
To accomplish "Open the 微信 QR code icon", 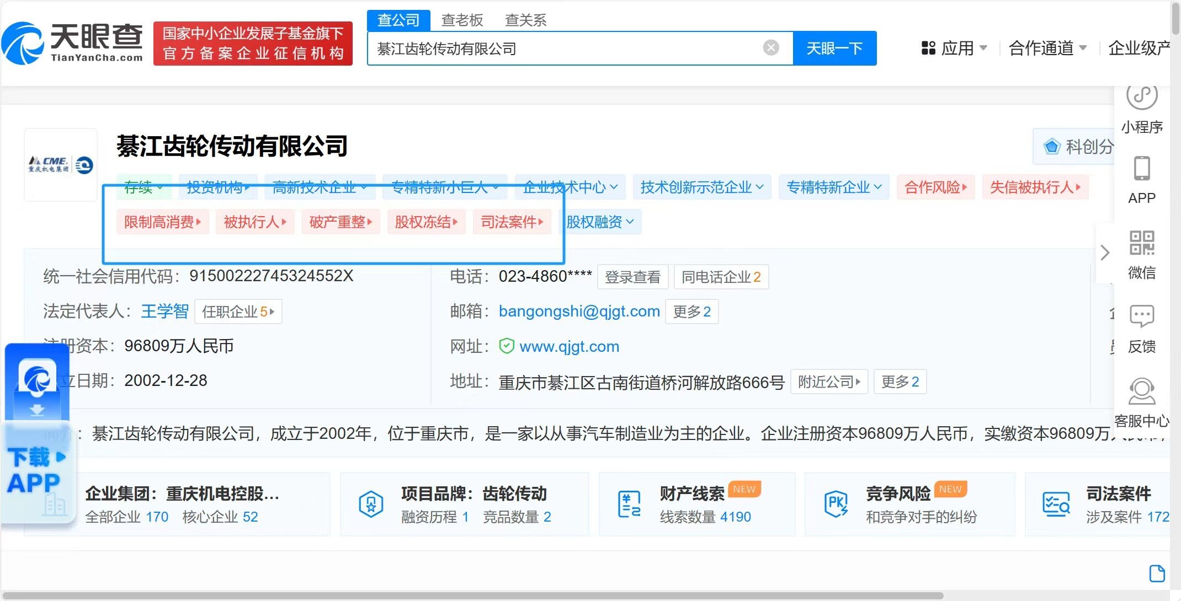I will point(1141,243).
